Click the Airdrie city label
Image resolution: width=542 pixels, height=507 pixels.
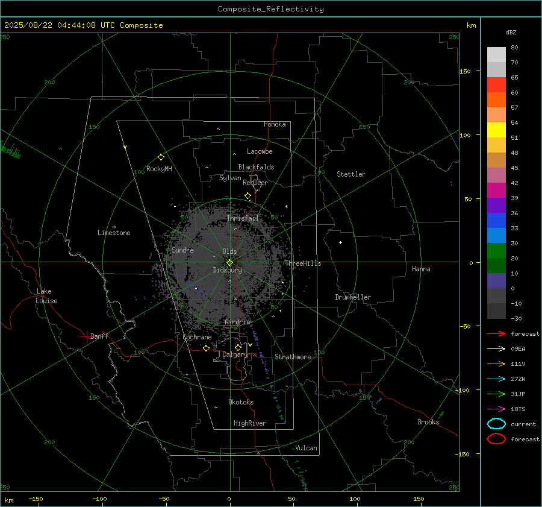[x=237, y=322]
